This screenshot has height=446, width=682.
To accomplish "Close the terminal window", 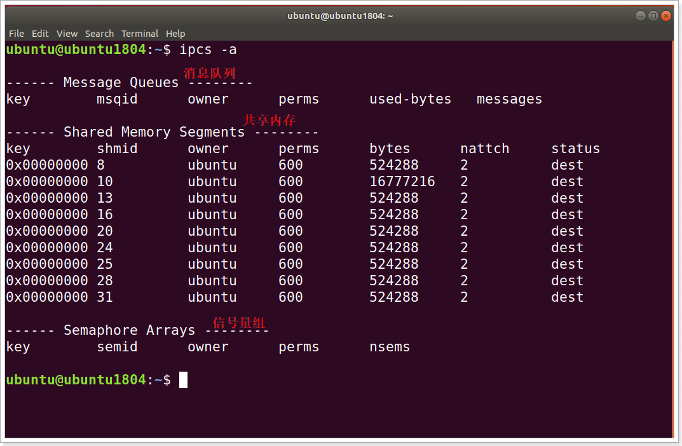I will [666, 16].
